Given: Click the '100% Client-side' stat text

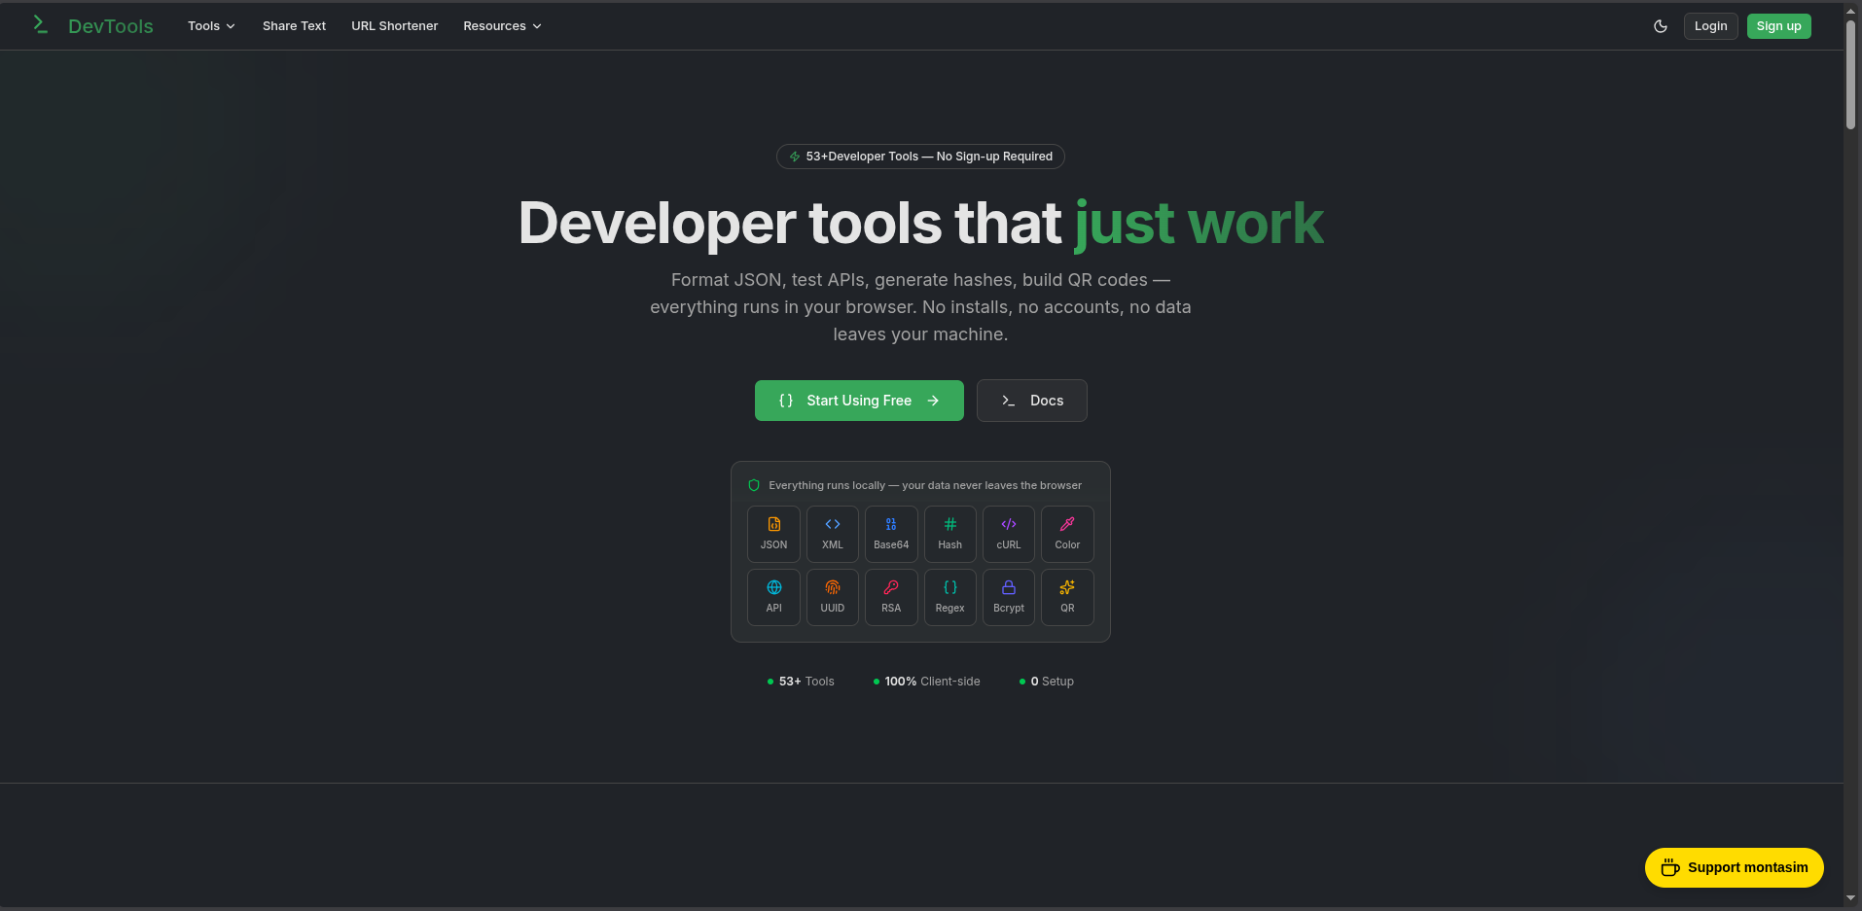Looking at the screenshot, I should pyautogui.click(x=932, y=682).
